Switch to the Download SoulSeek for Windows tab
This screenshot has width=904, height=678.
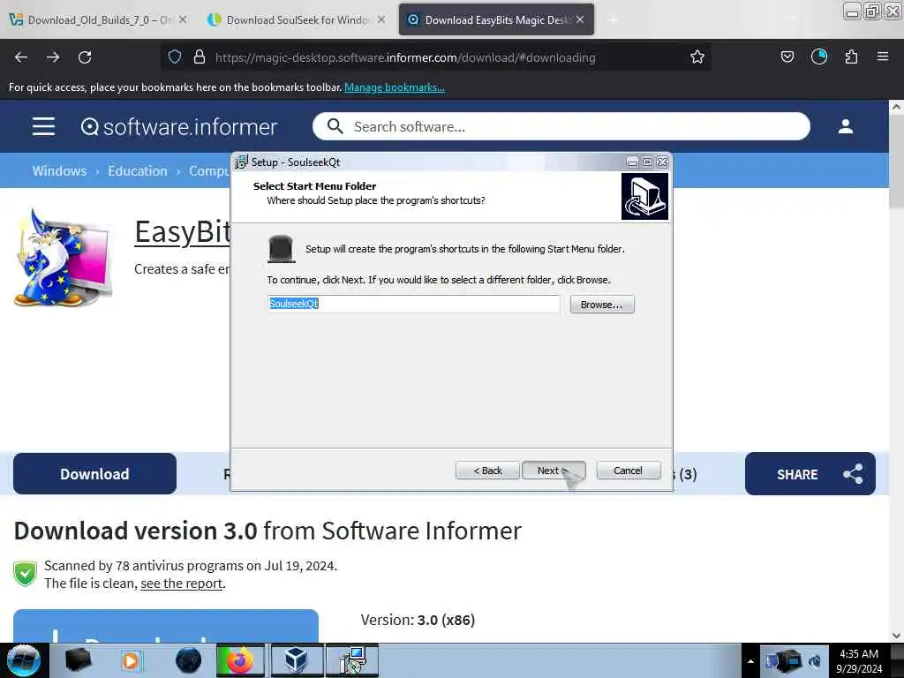(297, 19)
